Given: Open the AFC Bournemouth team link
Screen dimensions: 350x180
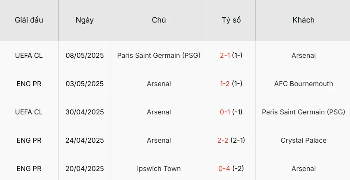Looking at the screenshot, I should [x=304, y=84].
